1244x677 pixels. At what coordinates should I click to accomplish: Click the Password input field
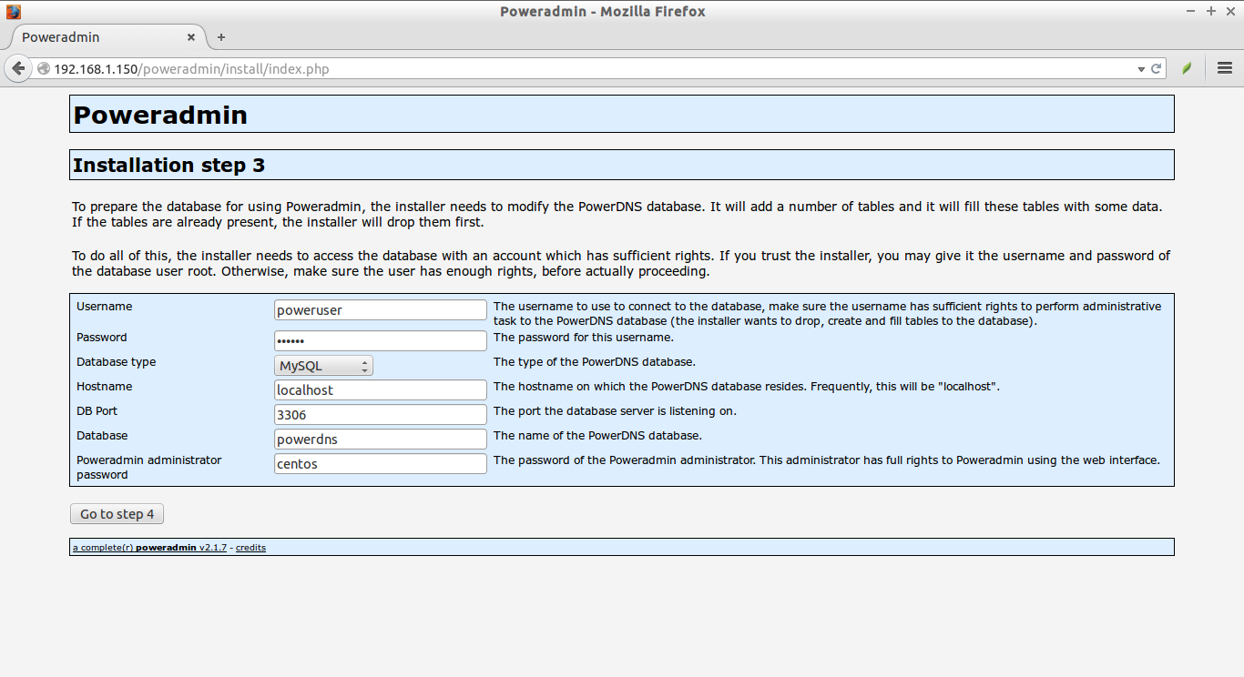pos(381,340)
